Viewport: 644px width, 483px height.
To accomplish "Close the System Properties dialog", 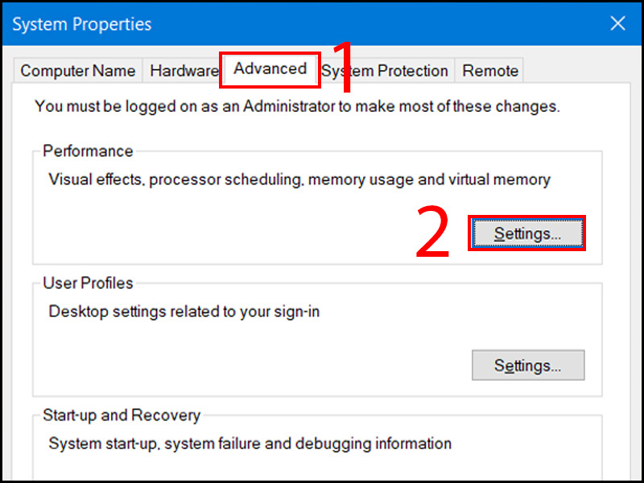I will tap(617, 24).
